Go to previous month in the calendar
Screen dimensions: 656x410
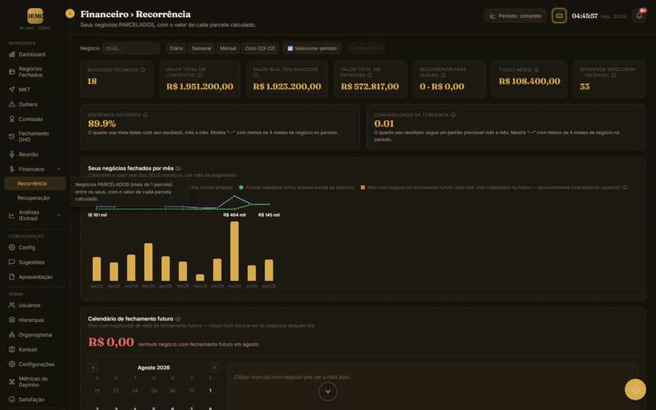tap(93, 368)
